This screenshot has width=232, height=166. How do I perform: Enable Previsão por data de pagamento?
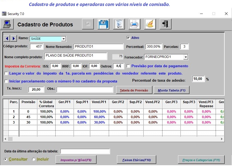click(128, 66)
